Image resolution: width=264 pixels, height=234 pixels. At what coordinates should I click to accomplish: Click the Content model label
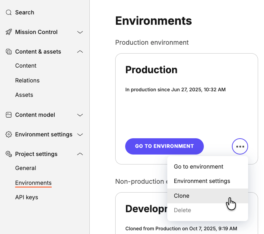(35, 115)
